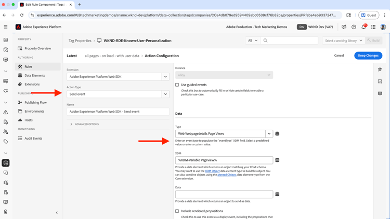Open the apps grid switcher
This screenshot has height=219, width=390.
[x=373, y=27]
